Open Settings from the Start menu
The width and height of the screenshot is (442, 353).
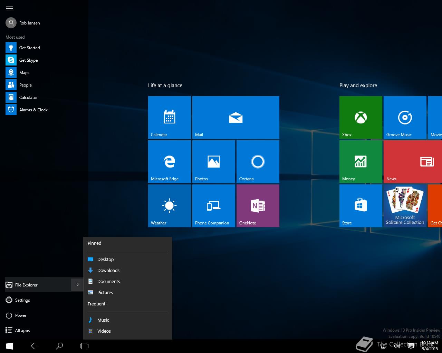pyautogui.click(x=22, y=300)
